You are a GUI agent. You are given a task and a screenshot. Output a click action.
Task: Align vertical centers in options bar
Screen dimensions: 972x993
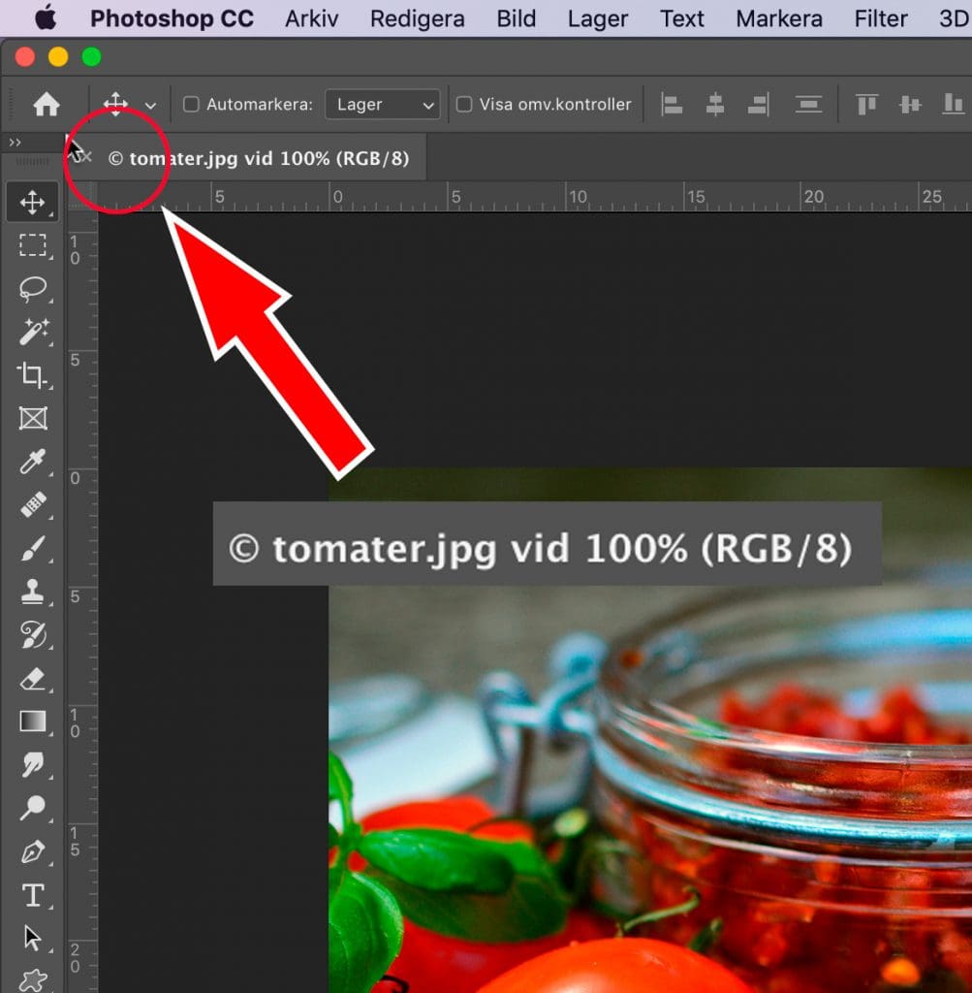[910, 105]
